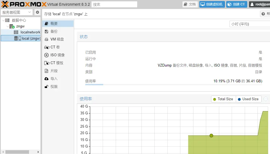The height and width of the screenshot is (154, 270).
Task: Open the 备份 (Backup) section
Action: coord(54,32)
